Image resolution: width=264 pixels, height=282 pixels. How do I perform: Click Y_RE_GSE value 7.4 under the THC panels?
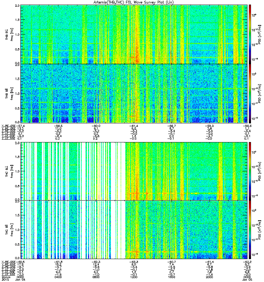pyautogui.click(x=171, y=264)
